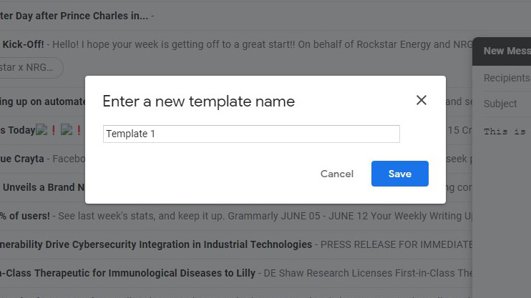Viewport: 531px width, 298px height.
Task: Click the message body text 'This is'
Action: pyautogui.click(x=505, y=131)
